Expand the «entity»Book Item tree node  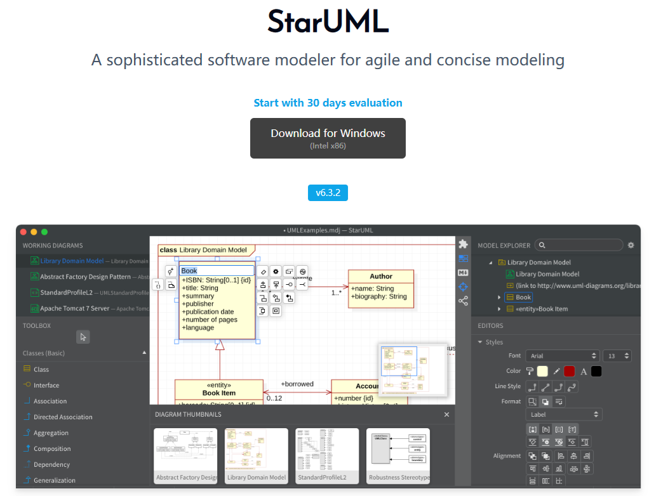coord(499,309)
